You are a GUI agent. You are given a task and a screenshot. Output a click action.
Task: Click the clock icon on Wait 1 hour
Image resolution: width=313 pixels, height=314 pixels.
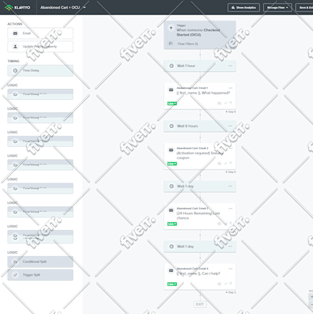coord(171,66)
